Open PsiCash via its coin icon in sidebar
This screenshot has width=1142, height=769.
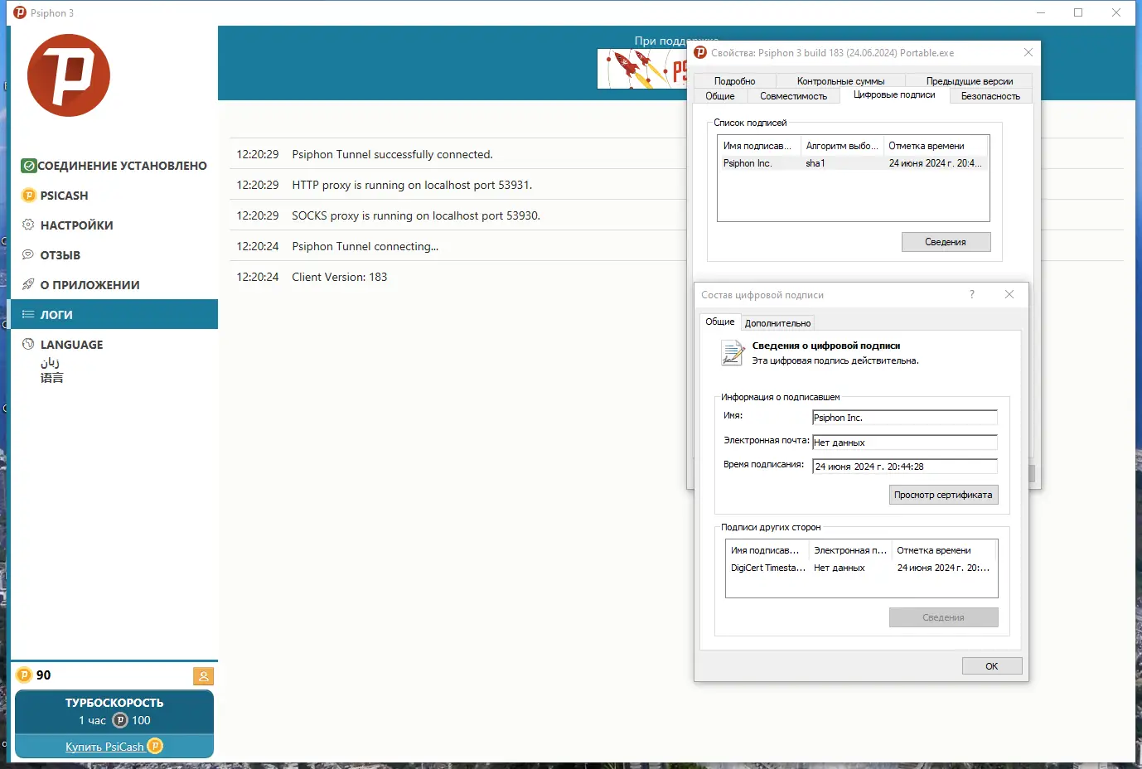[x=28, y=196]
